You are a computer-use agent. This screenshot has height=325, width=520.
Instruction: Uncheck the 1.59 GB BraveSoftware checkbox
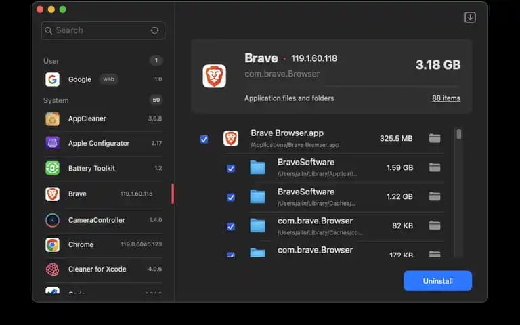231,169
